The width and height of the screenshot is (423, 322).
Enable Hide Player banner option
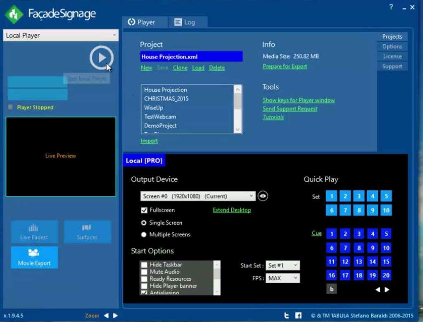(x=144, y=286)
